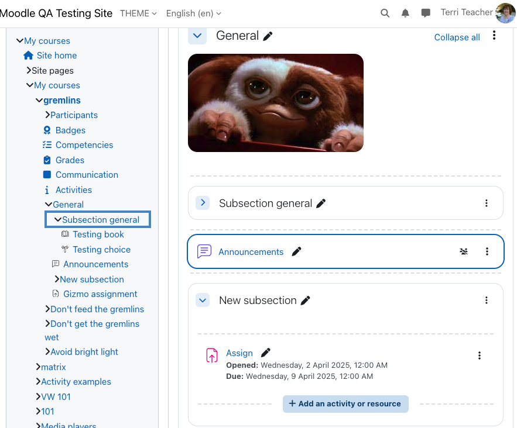
Task: Open the English (en) language dropdown
Action: [194, 13]
